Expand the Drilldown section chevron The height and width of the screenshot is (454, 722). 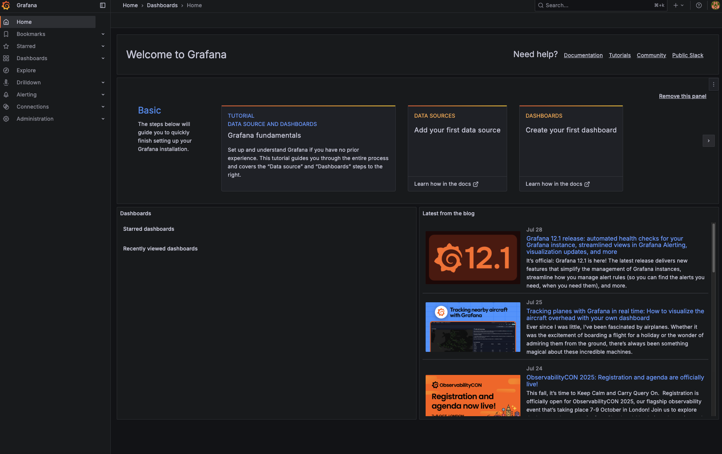103,82
